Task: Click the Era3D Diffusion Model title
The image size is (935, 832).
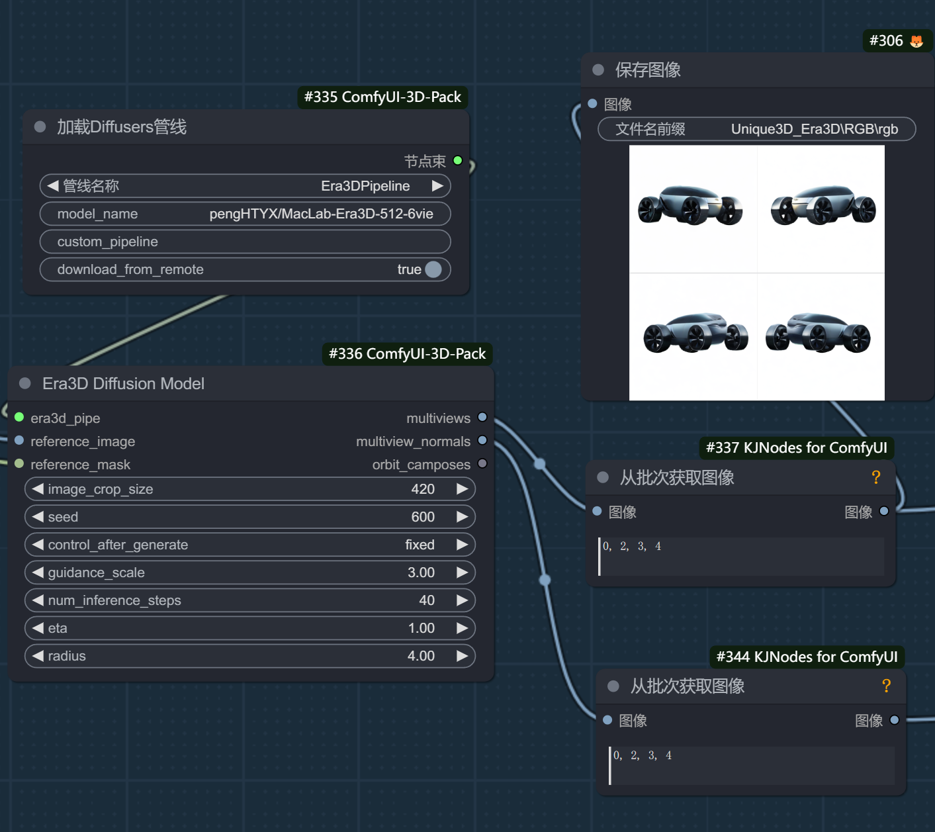Action: (123, 383)
